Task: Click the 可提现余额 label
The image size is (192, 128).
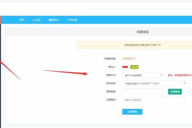Action: coord(110,59)
